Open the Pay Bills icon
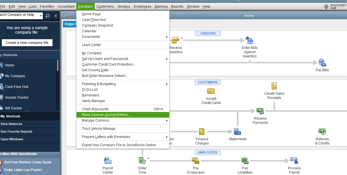 (x=322, y=62)
